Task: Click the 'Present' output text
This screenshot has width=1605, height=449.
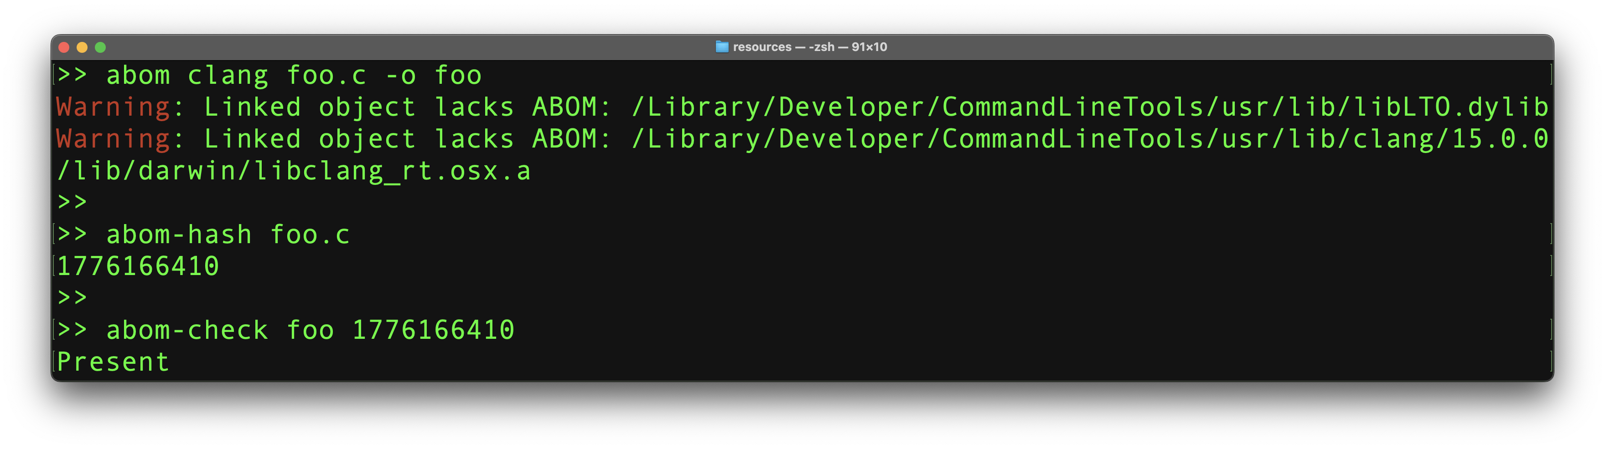Action: pos(113,362)
